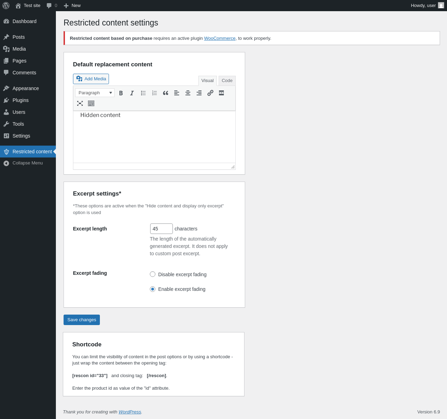This screenshot has height=419, width=447.
Task: Select Enable excerpt fading option
Action: (x=153, y=289)
